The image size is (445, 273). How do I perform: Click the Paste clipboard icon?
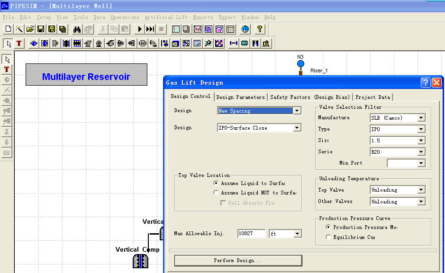125,29
